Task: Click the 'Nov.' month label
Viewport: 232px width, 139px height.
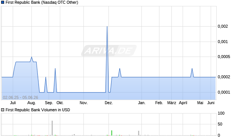Action: click(83, 103)
